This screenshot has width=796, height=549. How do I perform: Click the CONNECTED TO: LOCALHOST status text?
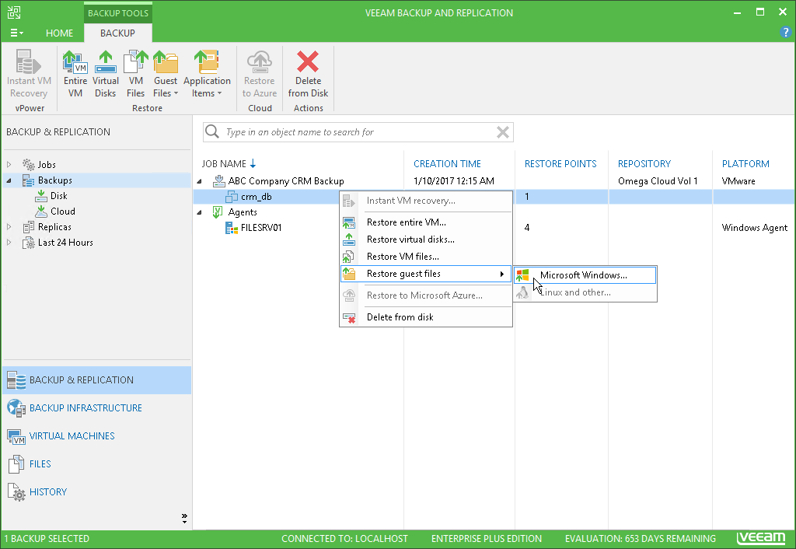click(x=344, y=539)
